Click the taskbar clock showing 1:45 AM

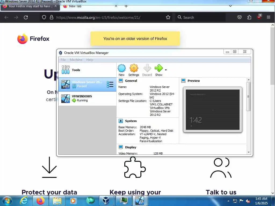[x=261, y=201]
